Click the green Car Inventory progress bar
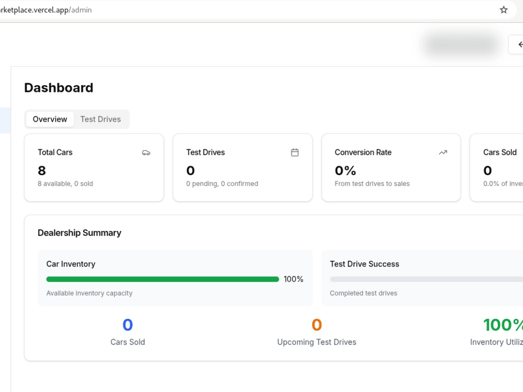 tap(163, 279)
